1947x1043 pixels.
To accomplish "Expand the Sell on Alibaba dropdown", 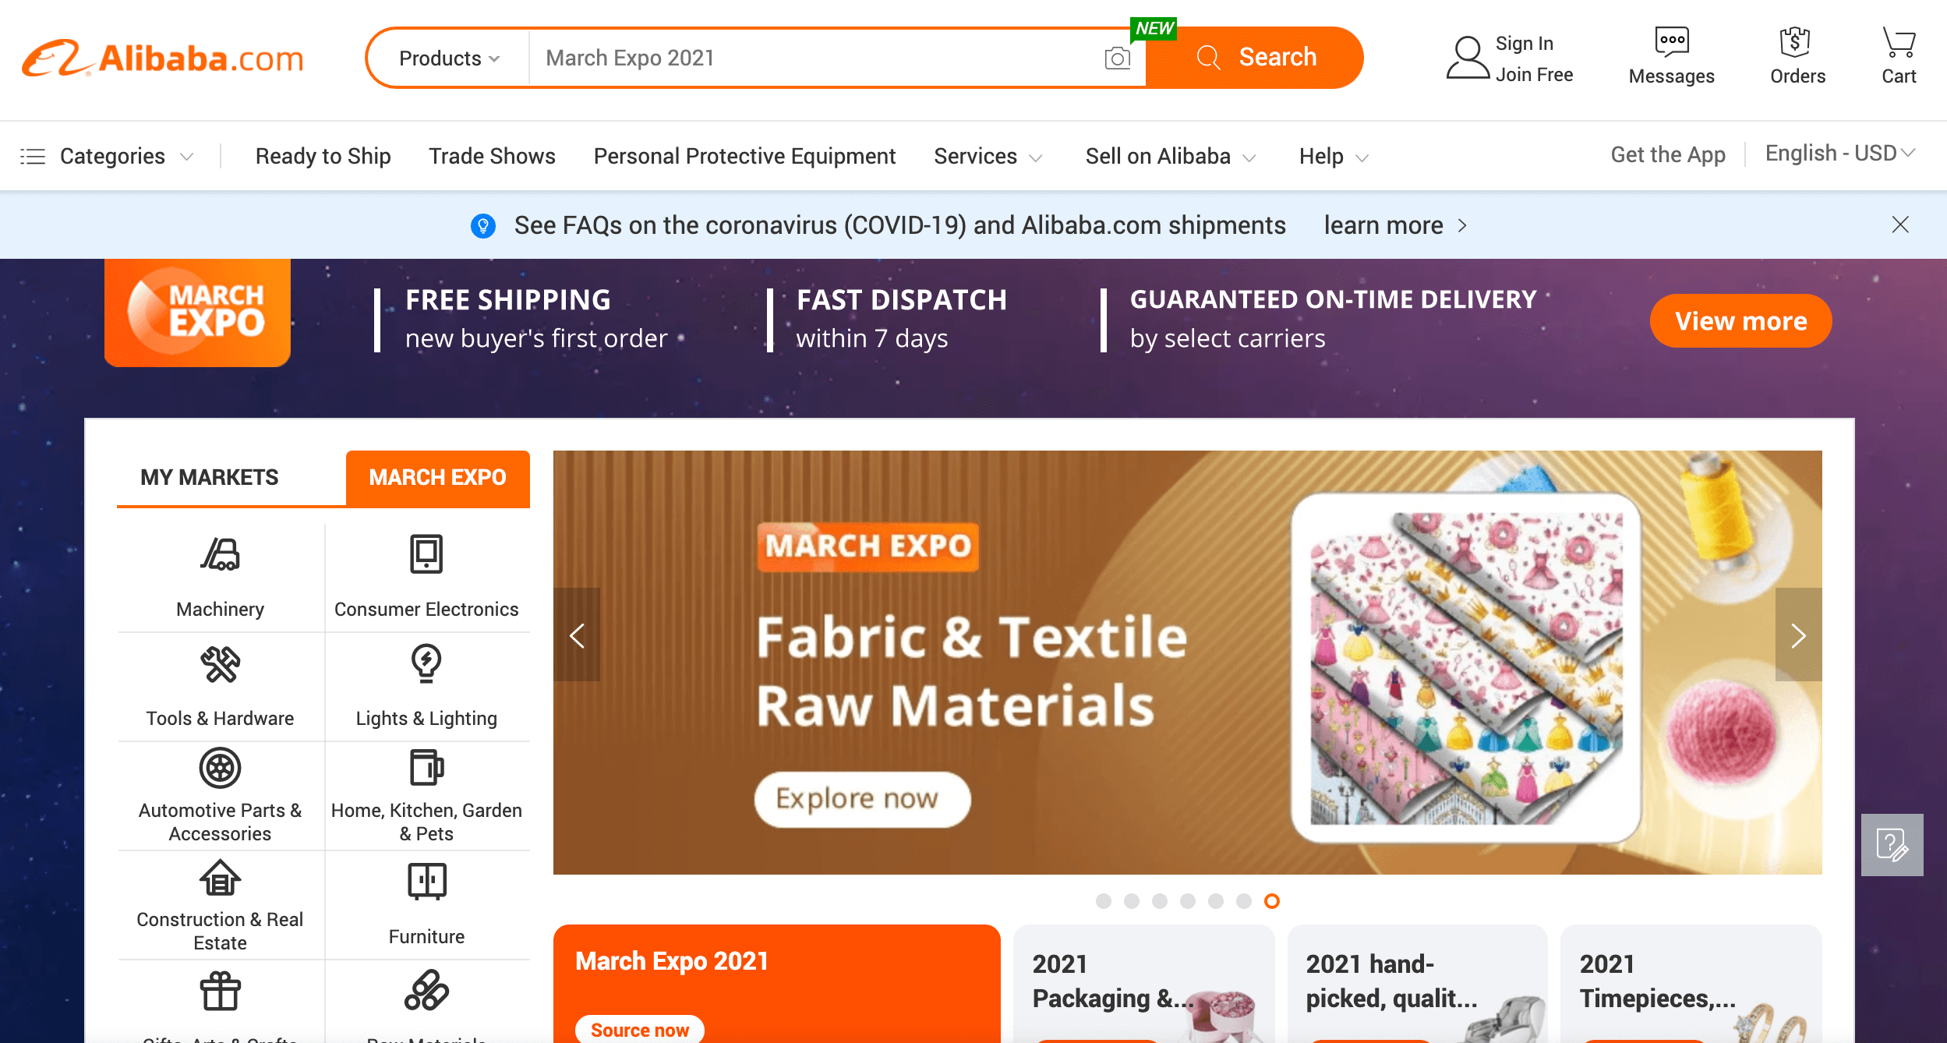I will 1168,156.
